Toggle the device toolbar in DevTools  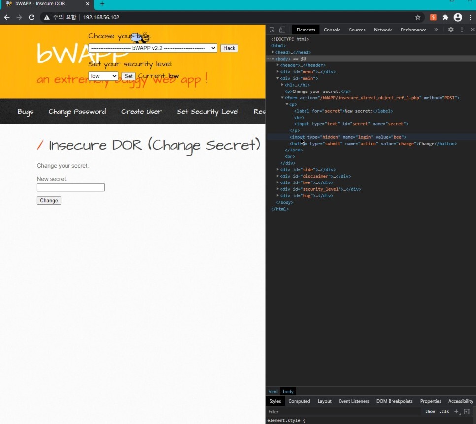pos(282,30)
